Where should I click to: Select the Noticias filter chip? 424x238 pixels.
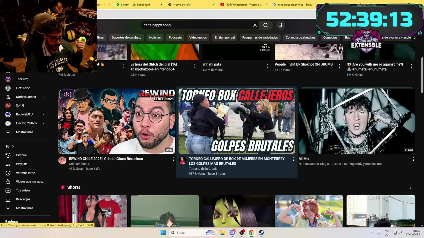pos(155,38)
